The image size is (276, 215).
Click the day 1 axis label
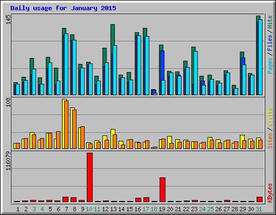pos(18,209)
